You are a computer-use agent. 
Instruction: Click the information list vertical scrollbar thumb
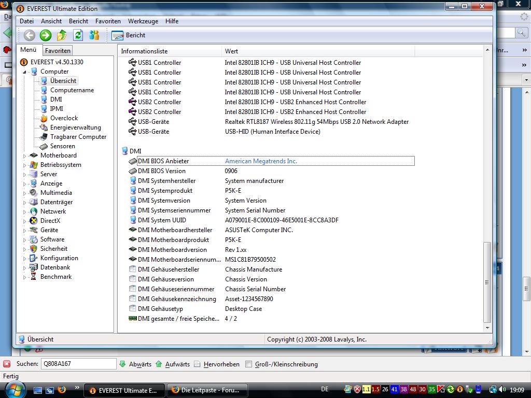pyautogui.click(x=487, y=282)
